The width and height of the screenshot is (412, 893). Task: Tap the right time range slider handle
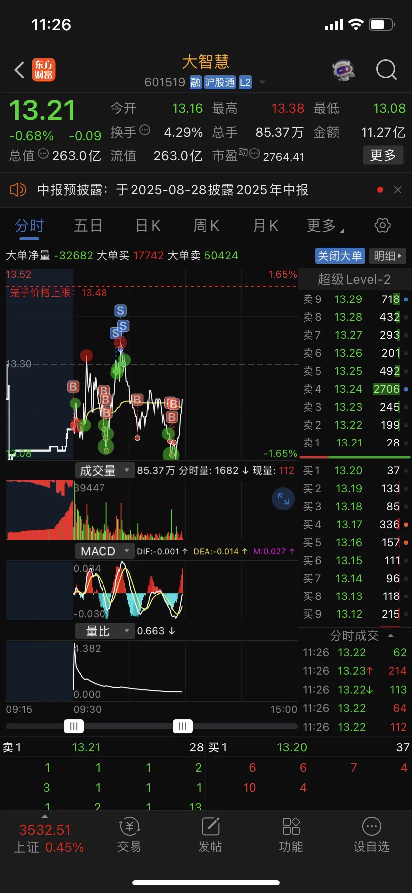[182, 726]
